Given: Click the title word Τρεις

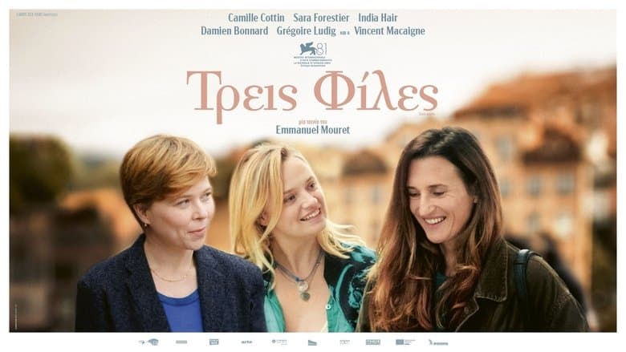Looking at the screenshot, I should 242,96.
